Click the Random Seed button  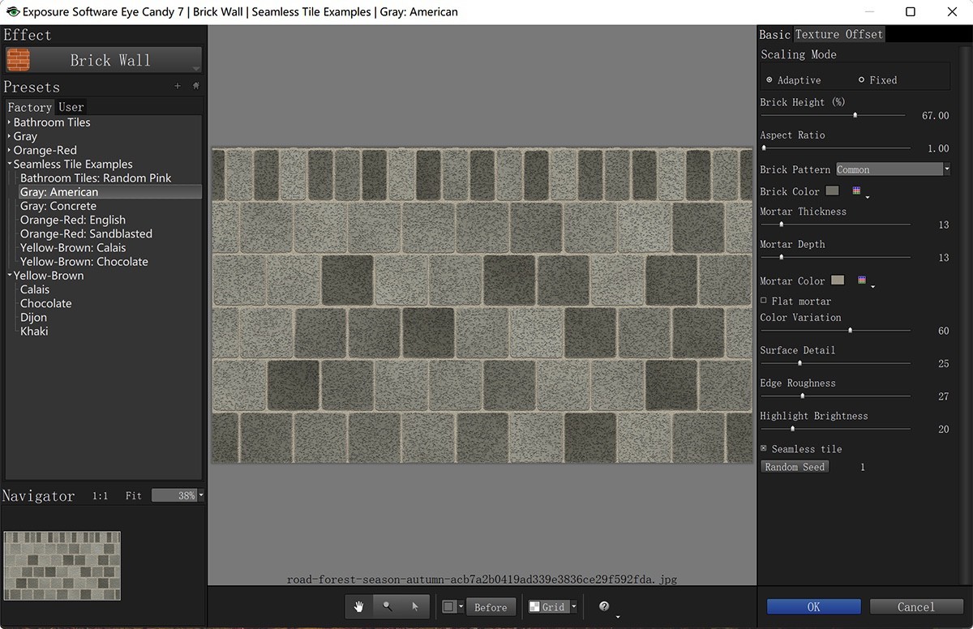[x=795, y=467]
